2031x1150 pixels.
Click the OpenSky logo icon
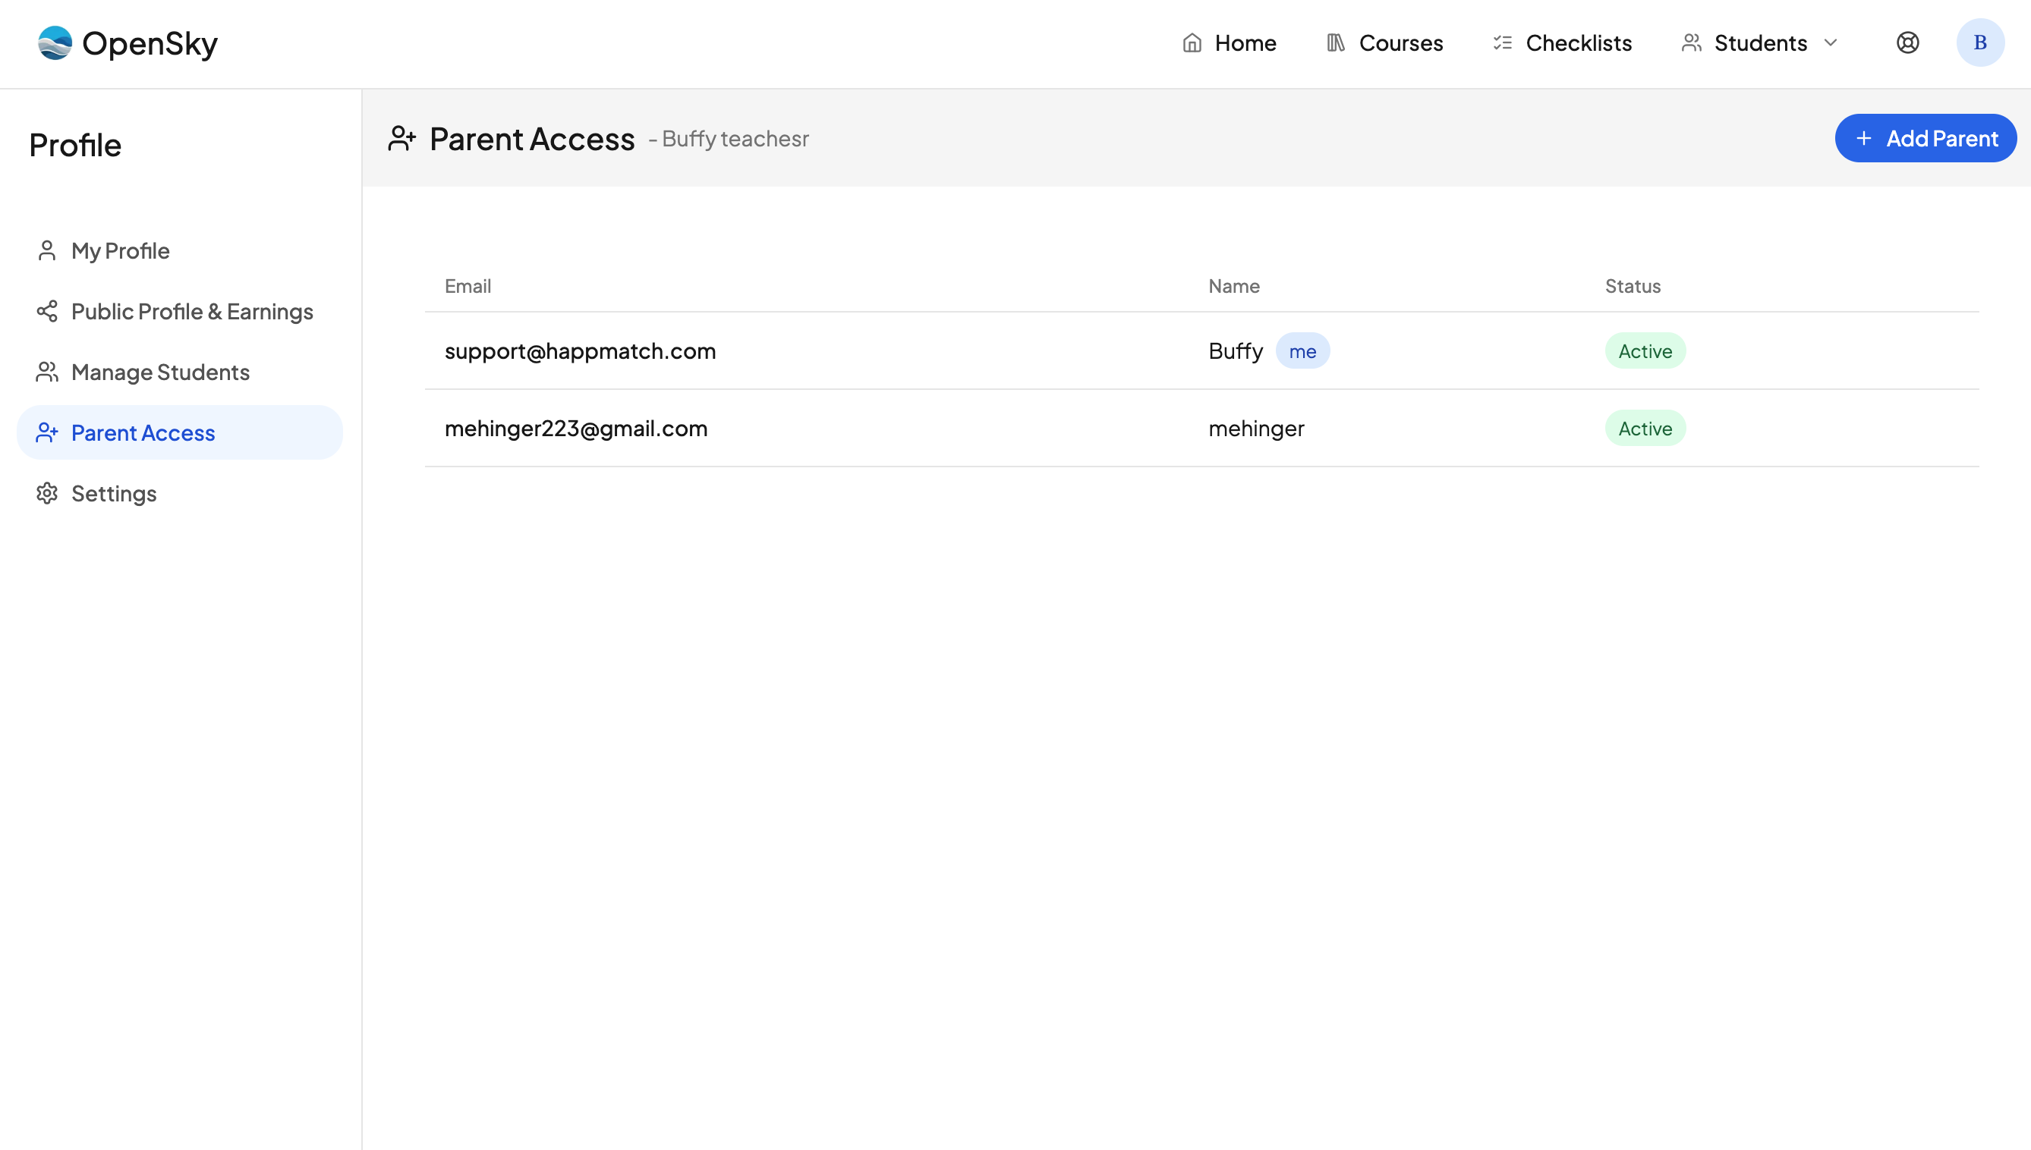tap(55, 42)
